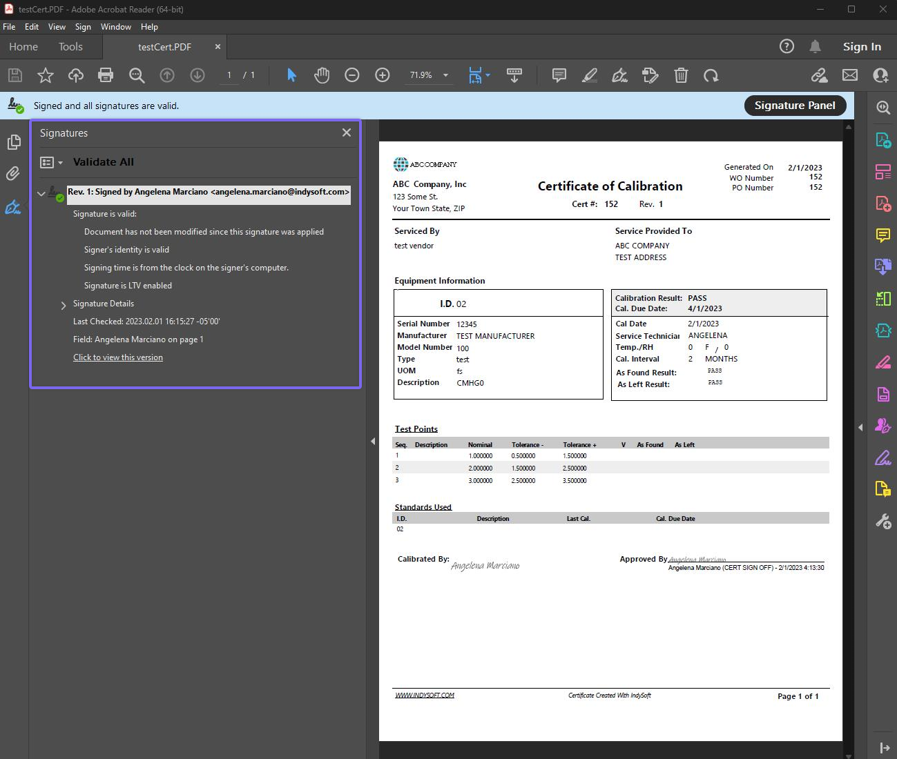Click the Star bookmark file icon
Screen dimensions: 897x759
(46, 75)
